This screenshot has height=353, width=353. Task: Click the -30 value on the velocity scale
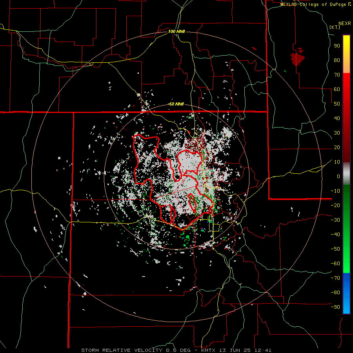[335, 220]
